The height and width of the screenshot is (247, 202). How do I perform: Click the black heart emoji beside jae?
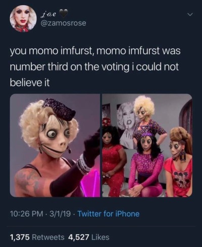pyautogui.click(x=64, y=12)
